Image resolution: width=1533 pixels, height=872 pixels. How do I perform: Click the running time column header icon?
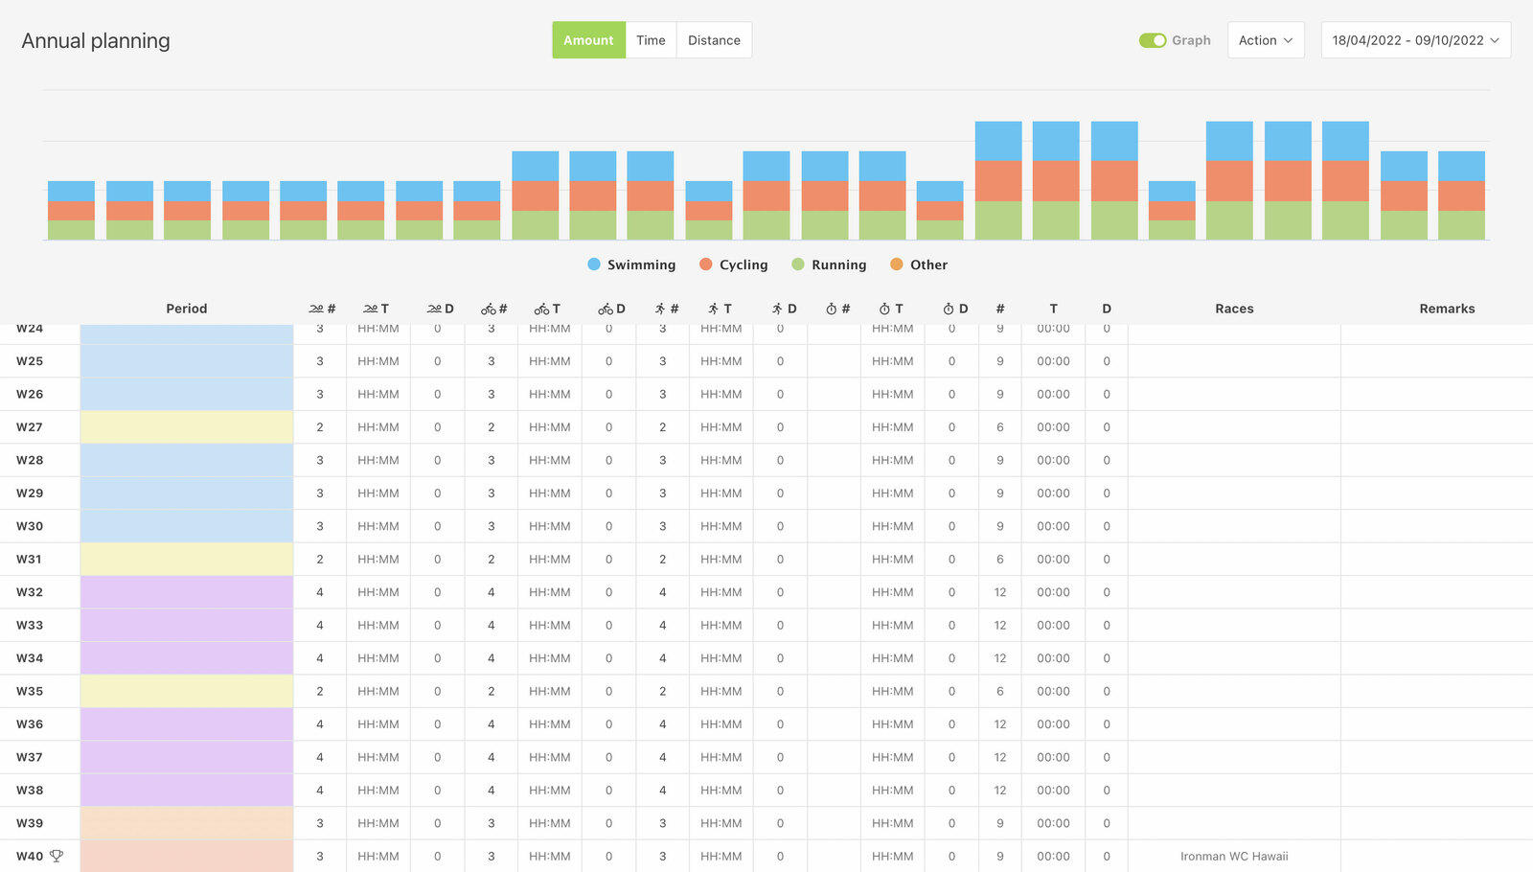point(714,309)
